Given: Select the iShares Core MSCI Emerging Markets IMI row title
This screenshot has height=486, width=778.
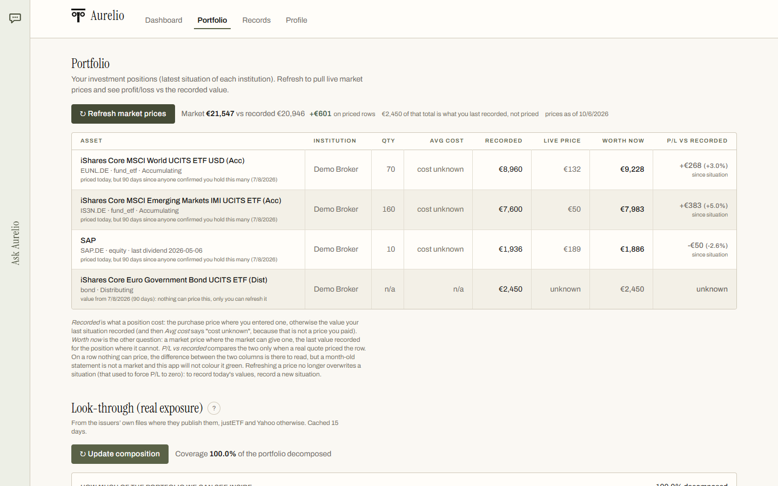Looking at the screenshot, I should pyautogui.click(x=181, y=200).
